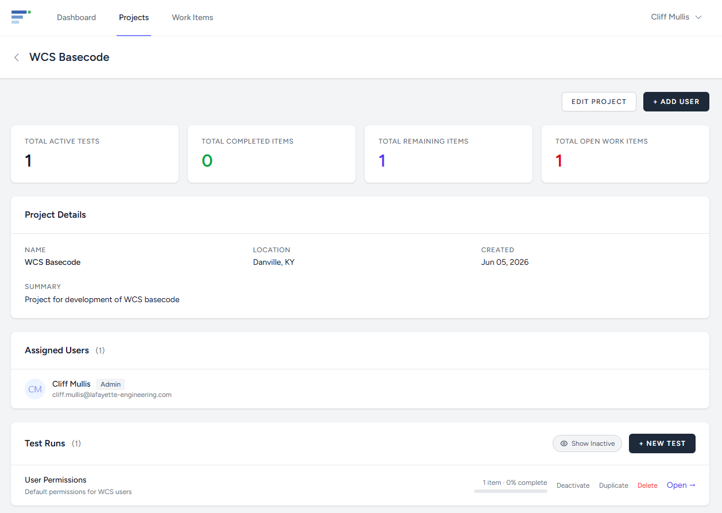Open the Work Items tab

click(192, 18)
